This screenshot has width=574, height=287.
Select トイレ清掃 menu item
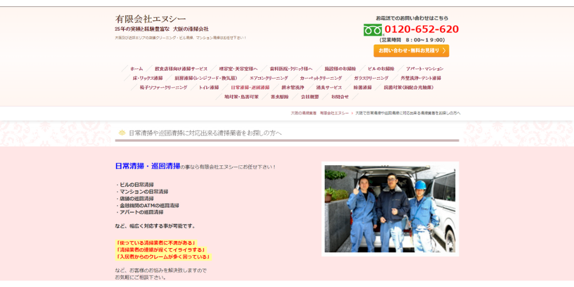tap(209, 88)
